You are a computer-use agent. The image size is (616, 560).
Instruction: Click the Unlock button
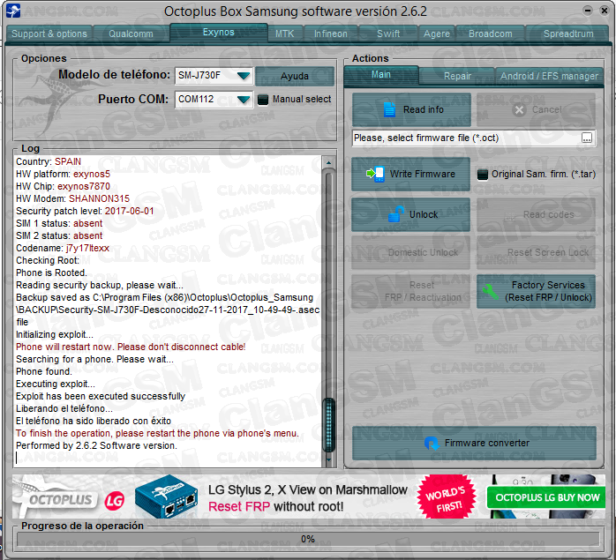pos(410,214)
